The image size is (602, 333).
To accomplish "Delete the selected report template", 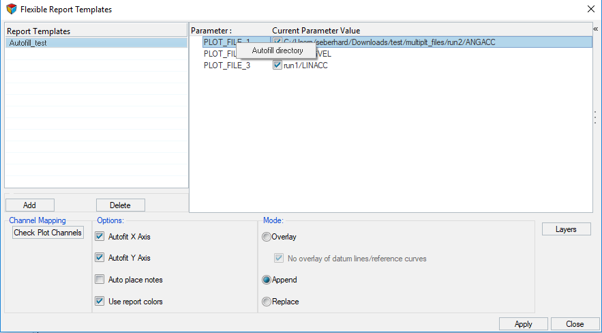I will coord(121,205).
